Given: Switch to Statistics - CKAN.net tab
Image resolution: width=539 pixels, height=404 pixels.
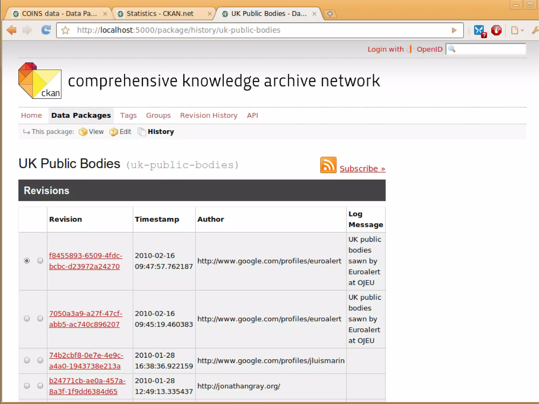Looking at the screenshot, I should tap(163, 14).
